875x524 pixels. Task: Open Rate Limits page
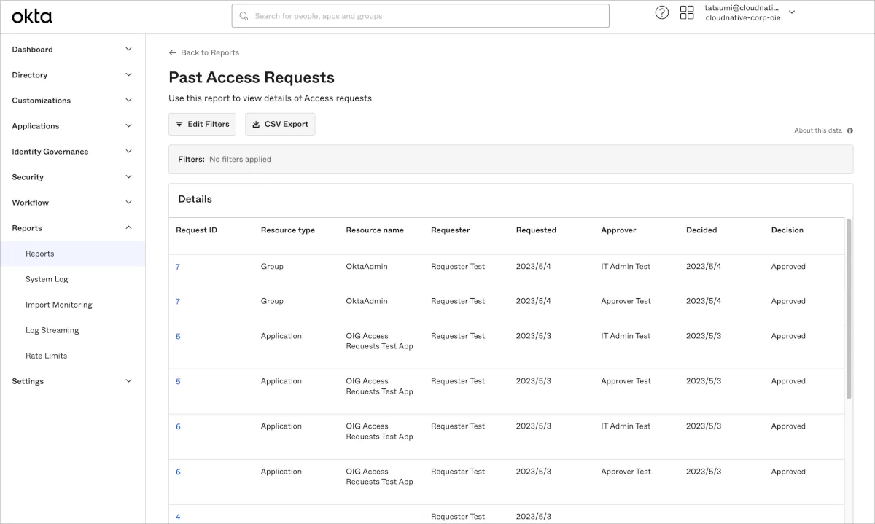(46, 356)
